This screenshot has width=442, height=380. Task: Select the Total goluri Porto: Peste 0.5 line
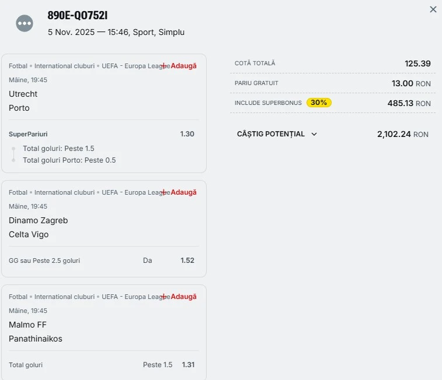click(x=69, y=160)
